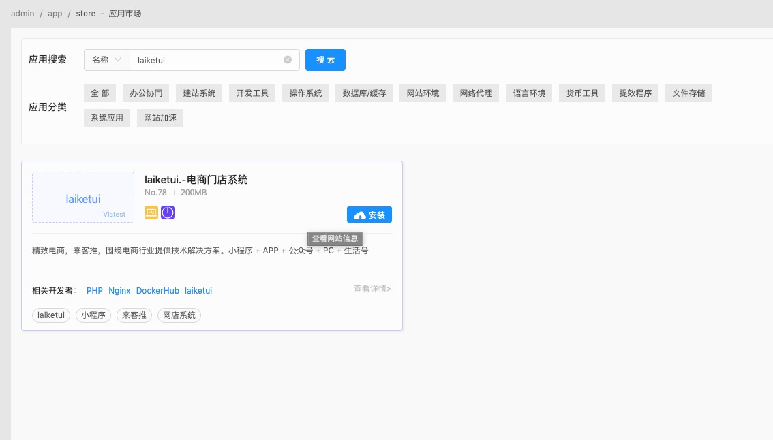Click the 200MB size text
This screenshot has height=440, width=773.
(194, 193)
